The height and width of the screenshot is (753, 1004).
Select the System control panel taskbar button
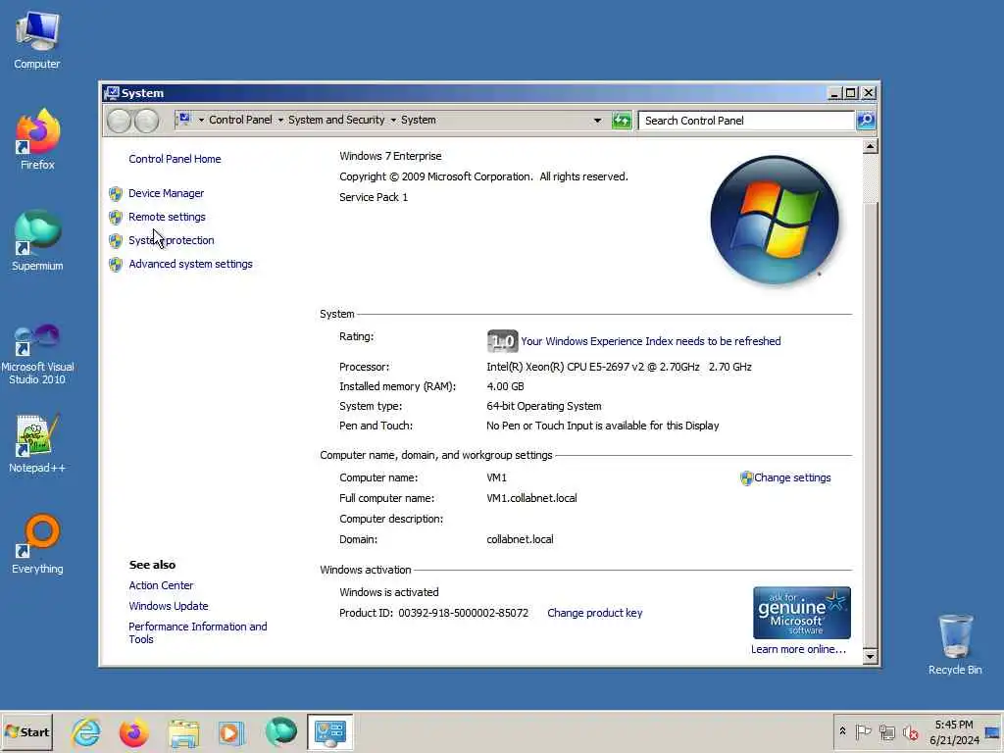tap(329, 731)
